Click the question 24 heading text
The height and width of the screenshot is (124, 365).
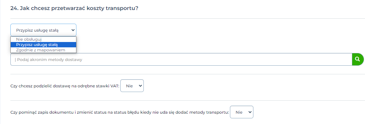74,8
